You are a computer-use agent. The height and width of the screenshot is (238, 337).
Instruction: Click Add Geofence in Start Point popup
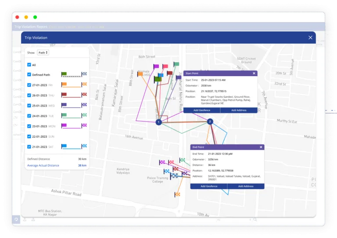201,110
